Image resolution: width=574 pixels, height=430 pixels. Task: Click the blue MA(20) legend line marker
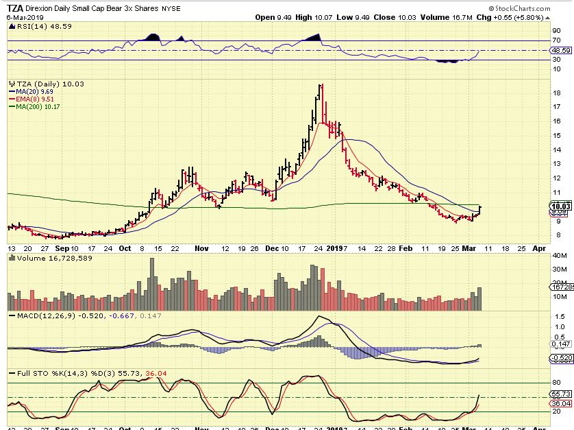12,92
